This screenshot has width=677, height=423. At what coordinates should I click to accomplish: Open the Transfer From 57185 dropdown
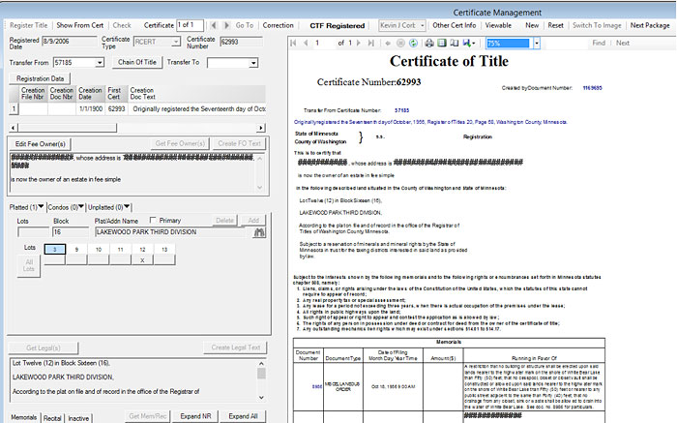[100, 63]
